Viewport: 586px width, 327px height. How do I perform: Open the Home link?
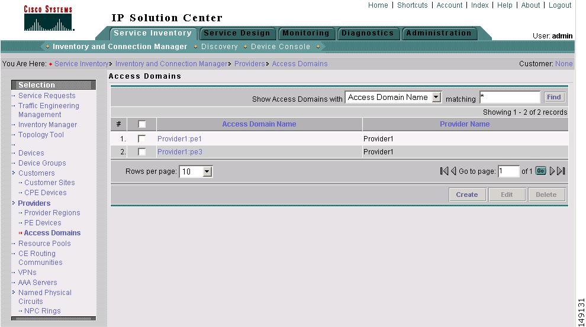(378, 5)
